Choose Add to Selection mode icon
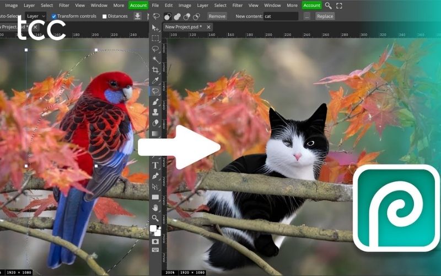 tap(177, 17)
